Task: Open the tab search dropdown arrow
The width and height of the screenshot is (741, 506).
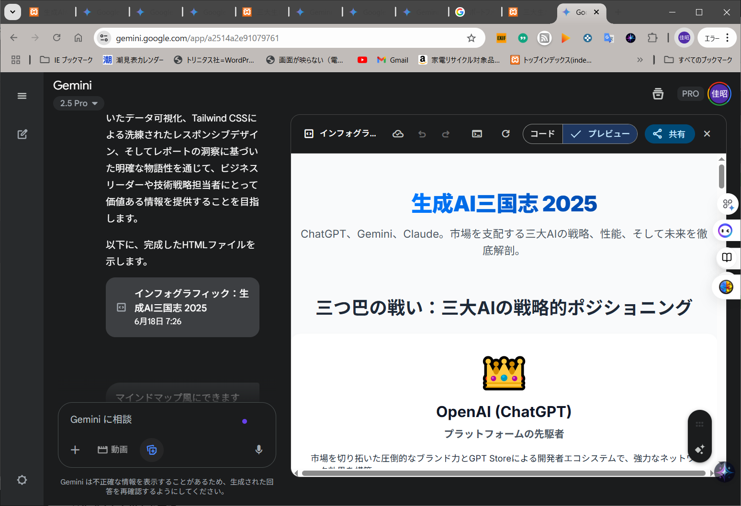Action: pyautogui.click(x=12, y=12)
